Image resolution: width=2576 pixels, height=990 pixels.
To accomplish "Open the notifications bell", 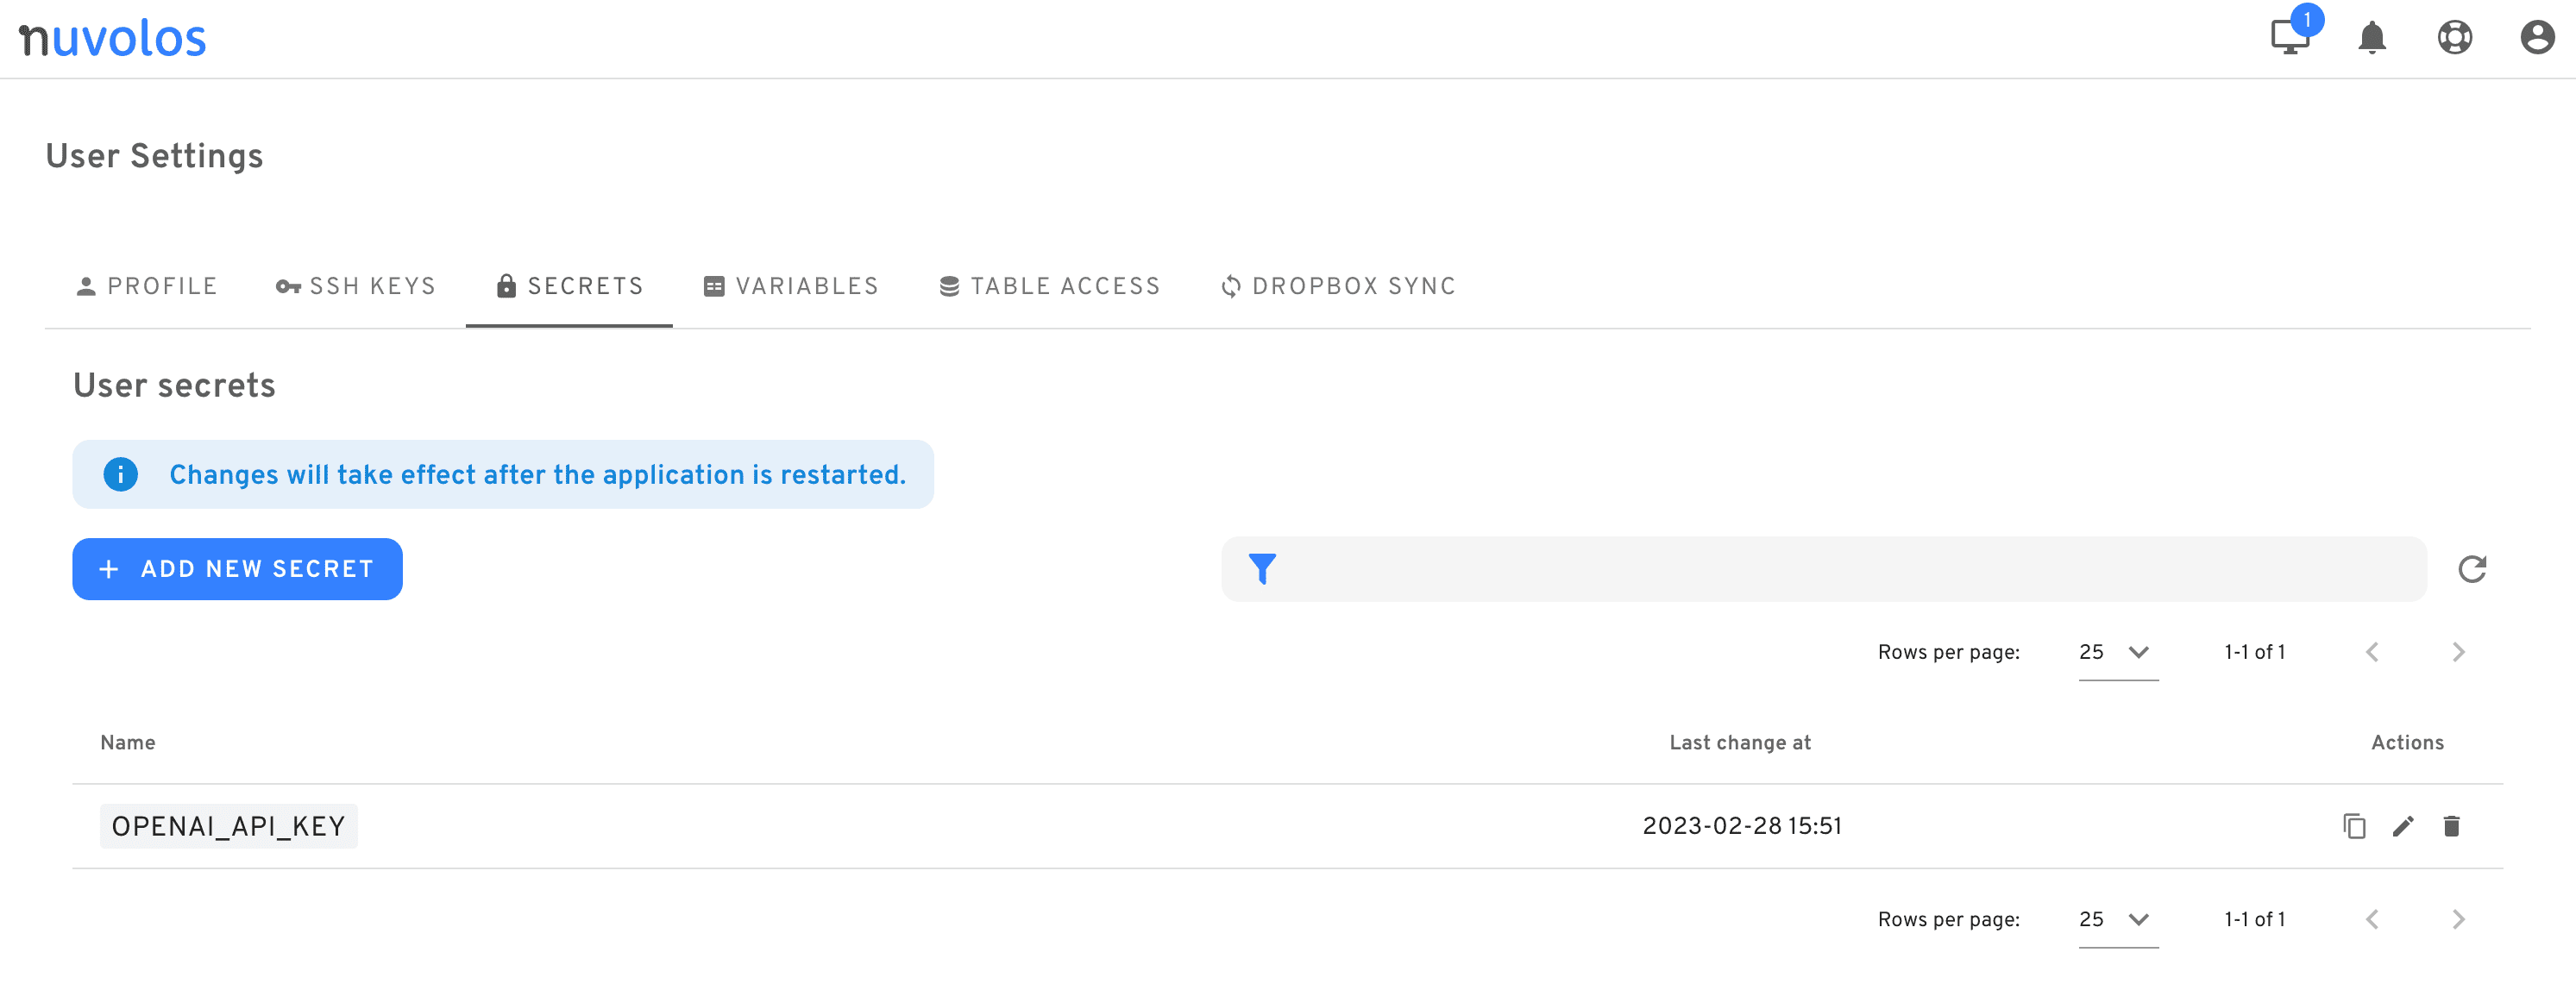I will (2372, 38).
